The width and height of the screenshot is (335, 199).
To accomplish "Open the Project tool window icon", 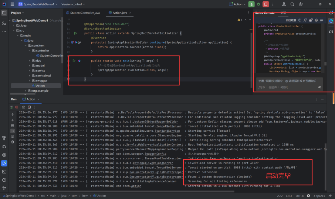I will pos(4,13).
